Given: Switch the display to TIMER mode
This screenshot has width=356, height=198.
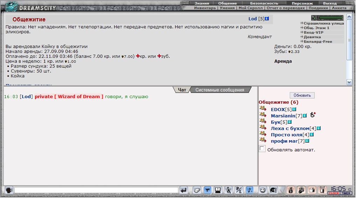Looking at the screenshot, I should pyautogui.click(x=346, y=193).
